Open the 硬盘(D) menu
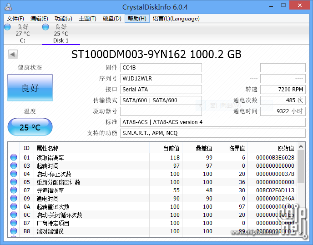The height and width of the screenshot is (245, 313). (112, 19)
